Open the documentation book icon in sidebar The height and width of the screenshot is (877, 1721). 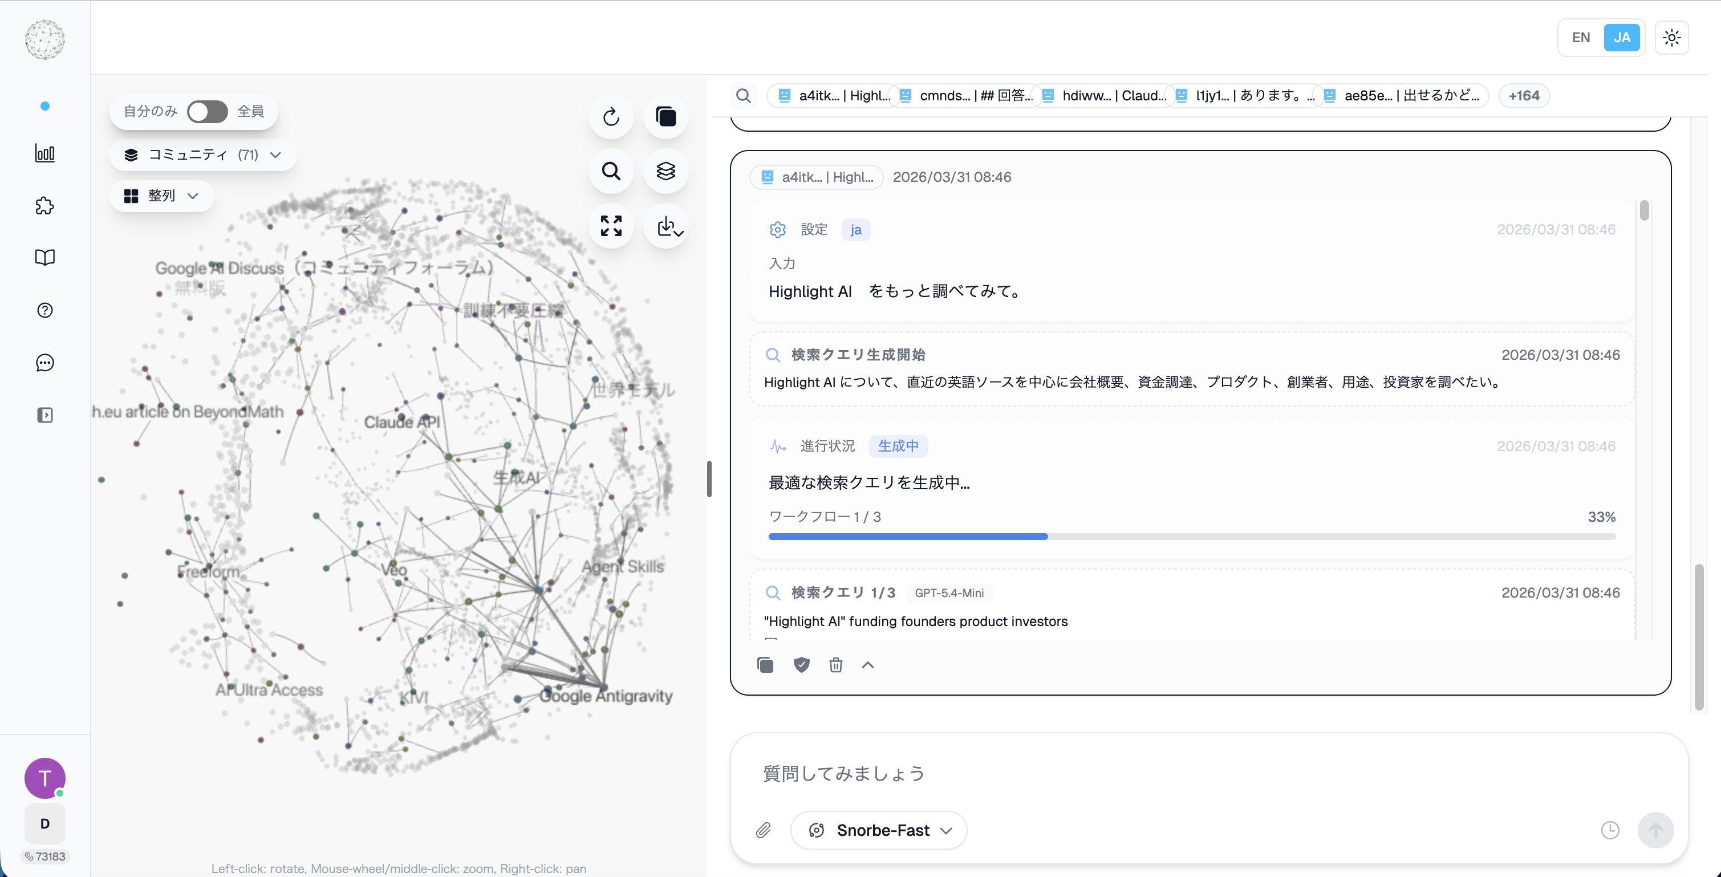[44, 257]
